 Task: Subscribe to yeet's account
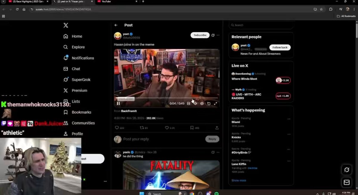(200, 35)
